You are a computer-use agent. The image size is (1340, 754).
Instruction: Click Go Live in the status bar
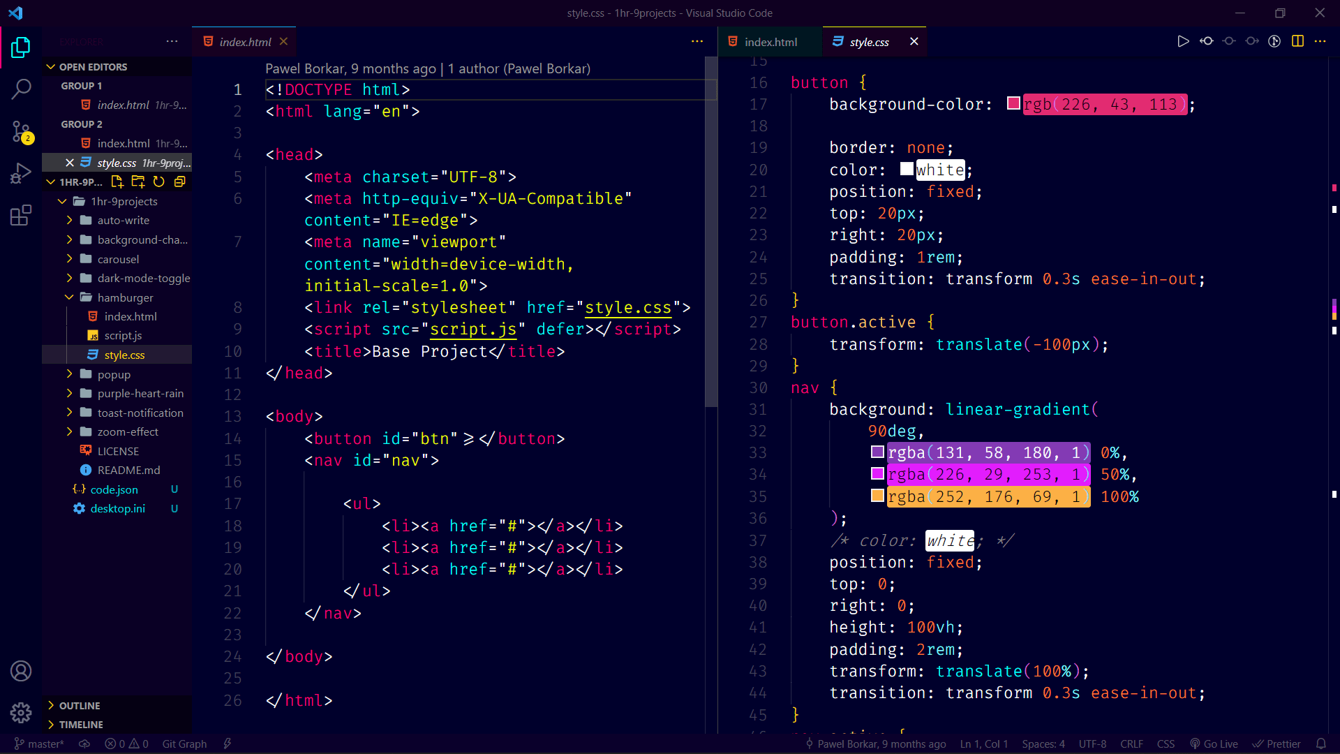pos(1214,744)
